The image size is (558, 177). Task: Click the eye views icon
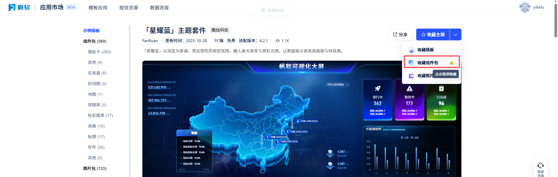[277, 41]
